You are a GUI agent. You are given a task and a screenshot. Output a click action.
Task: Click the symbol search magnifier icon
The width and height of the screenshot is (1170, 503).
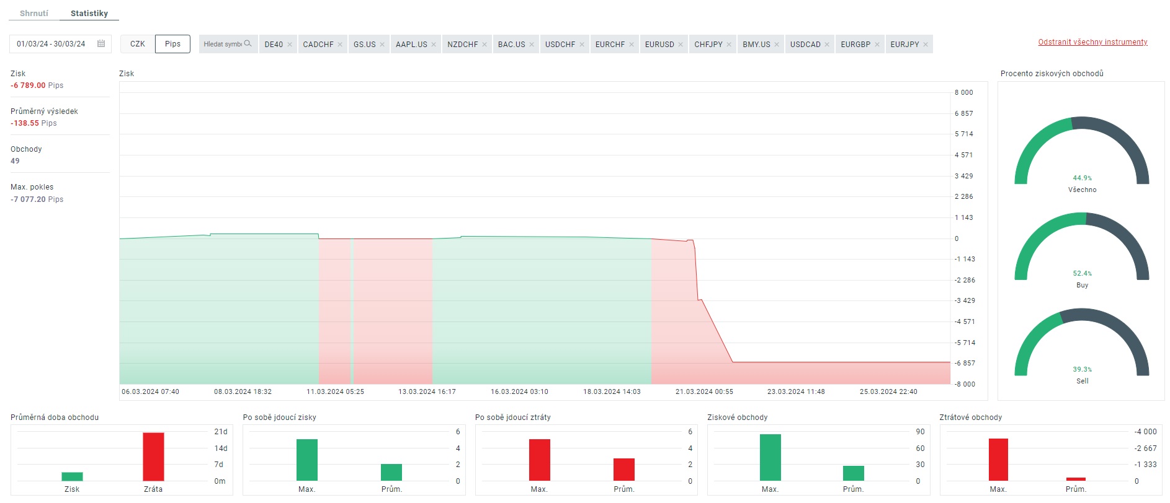248,44
